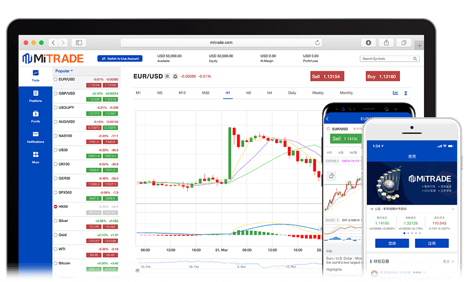The image size is (467, 282).
Task: Open the Funds section icon
Action: pos(35,114)
